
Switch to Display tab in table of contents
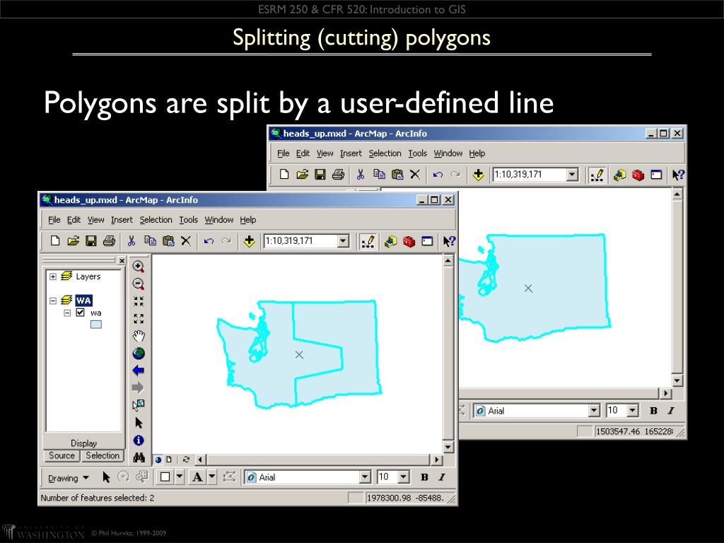click(x=83, y=443)
